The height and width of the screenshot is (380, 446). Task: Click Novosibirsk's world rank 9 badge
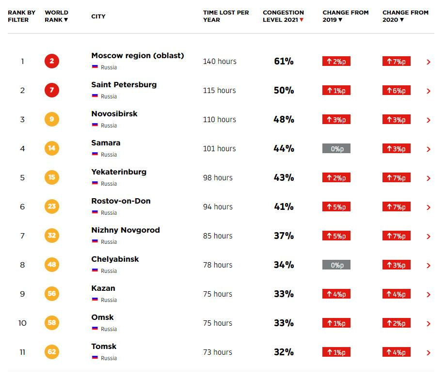click(x=51, y=120)
